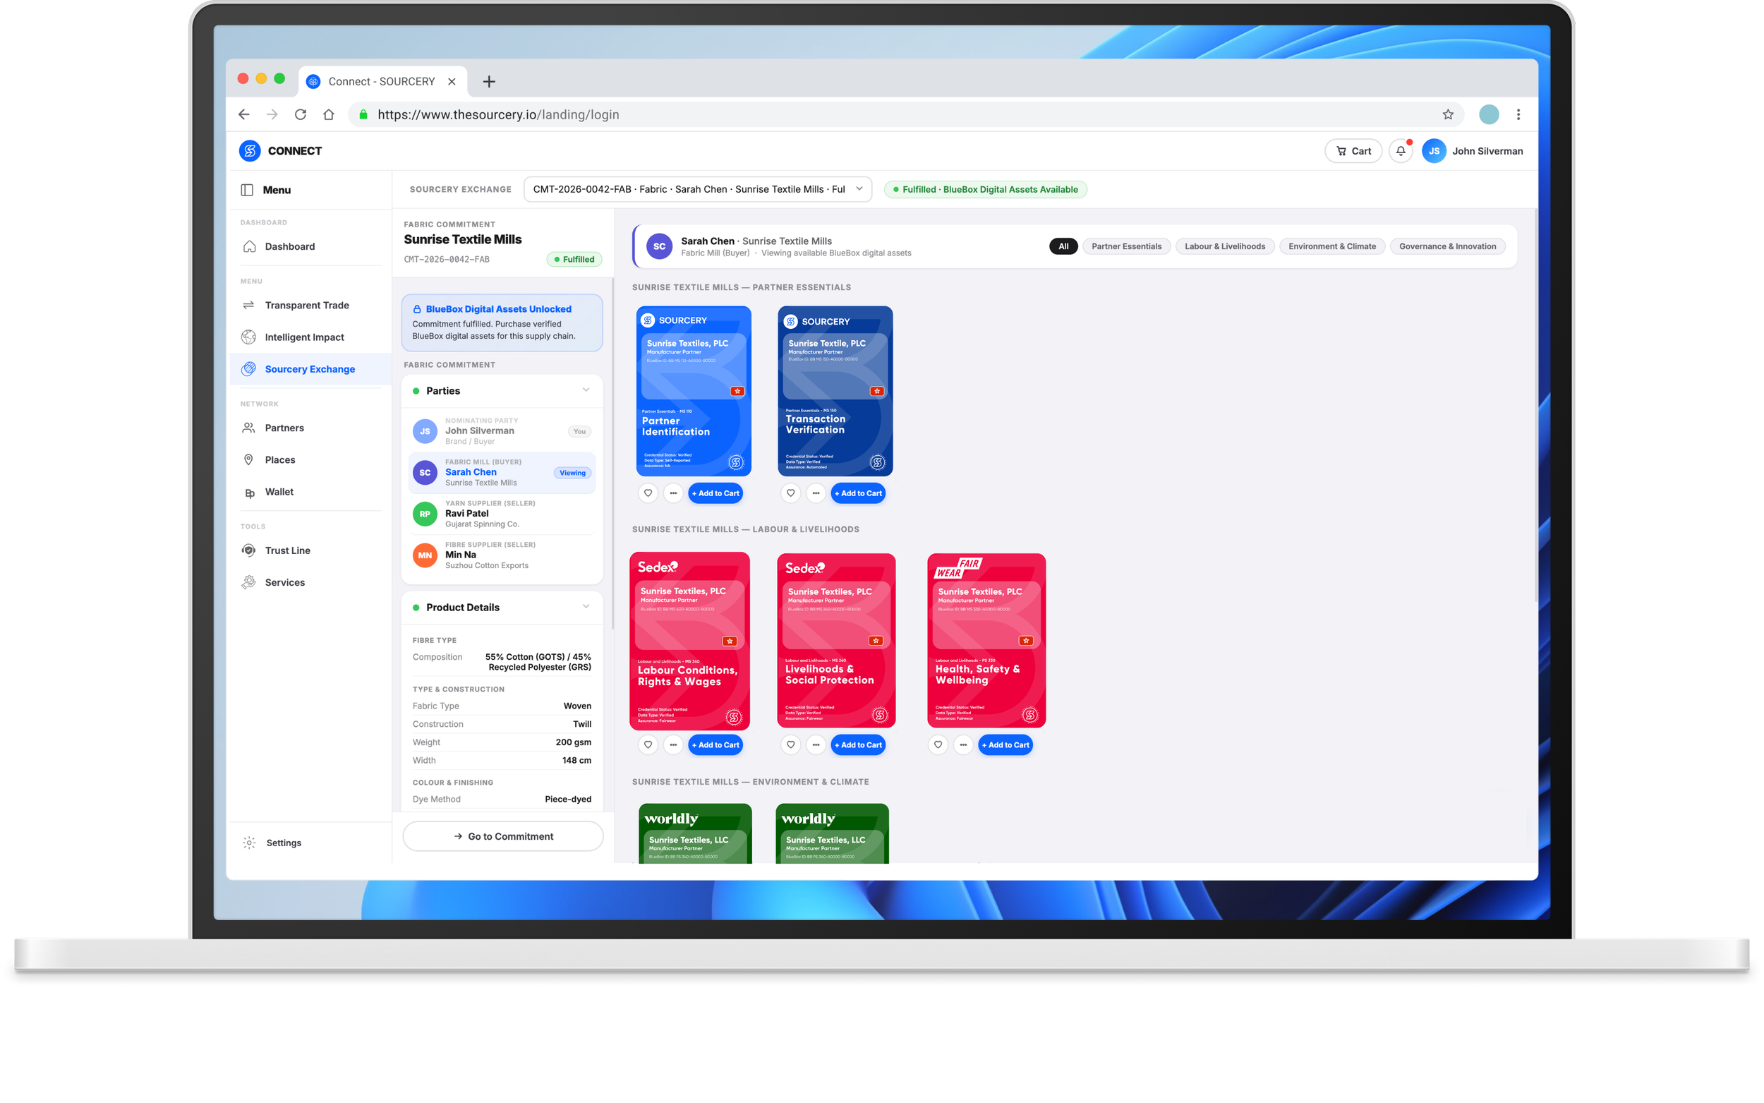Open Wallet from the sidebar
1764x1103 pixels.
coord(279,492)
